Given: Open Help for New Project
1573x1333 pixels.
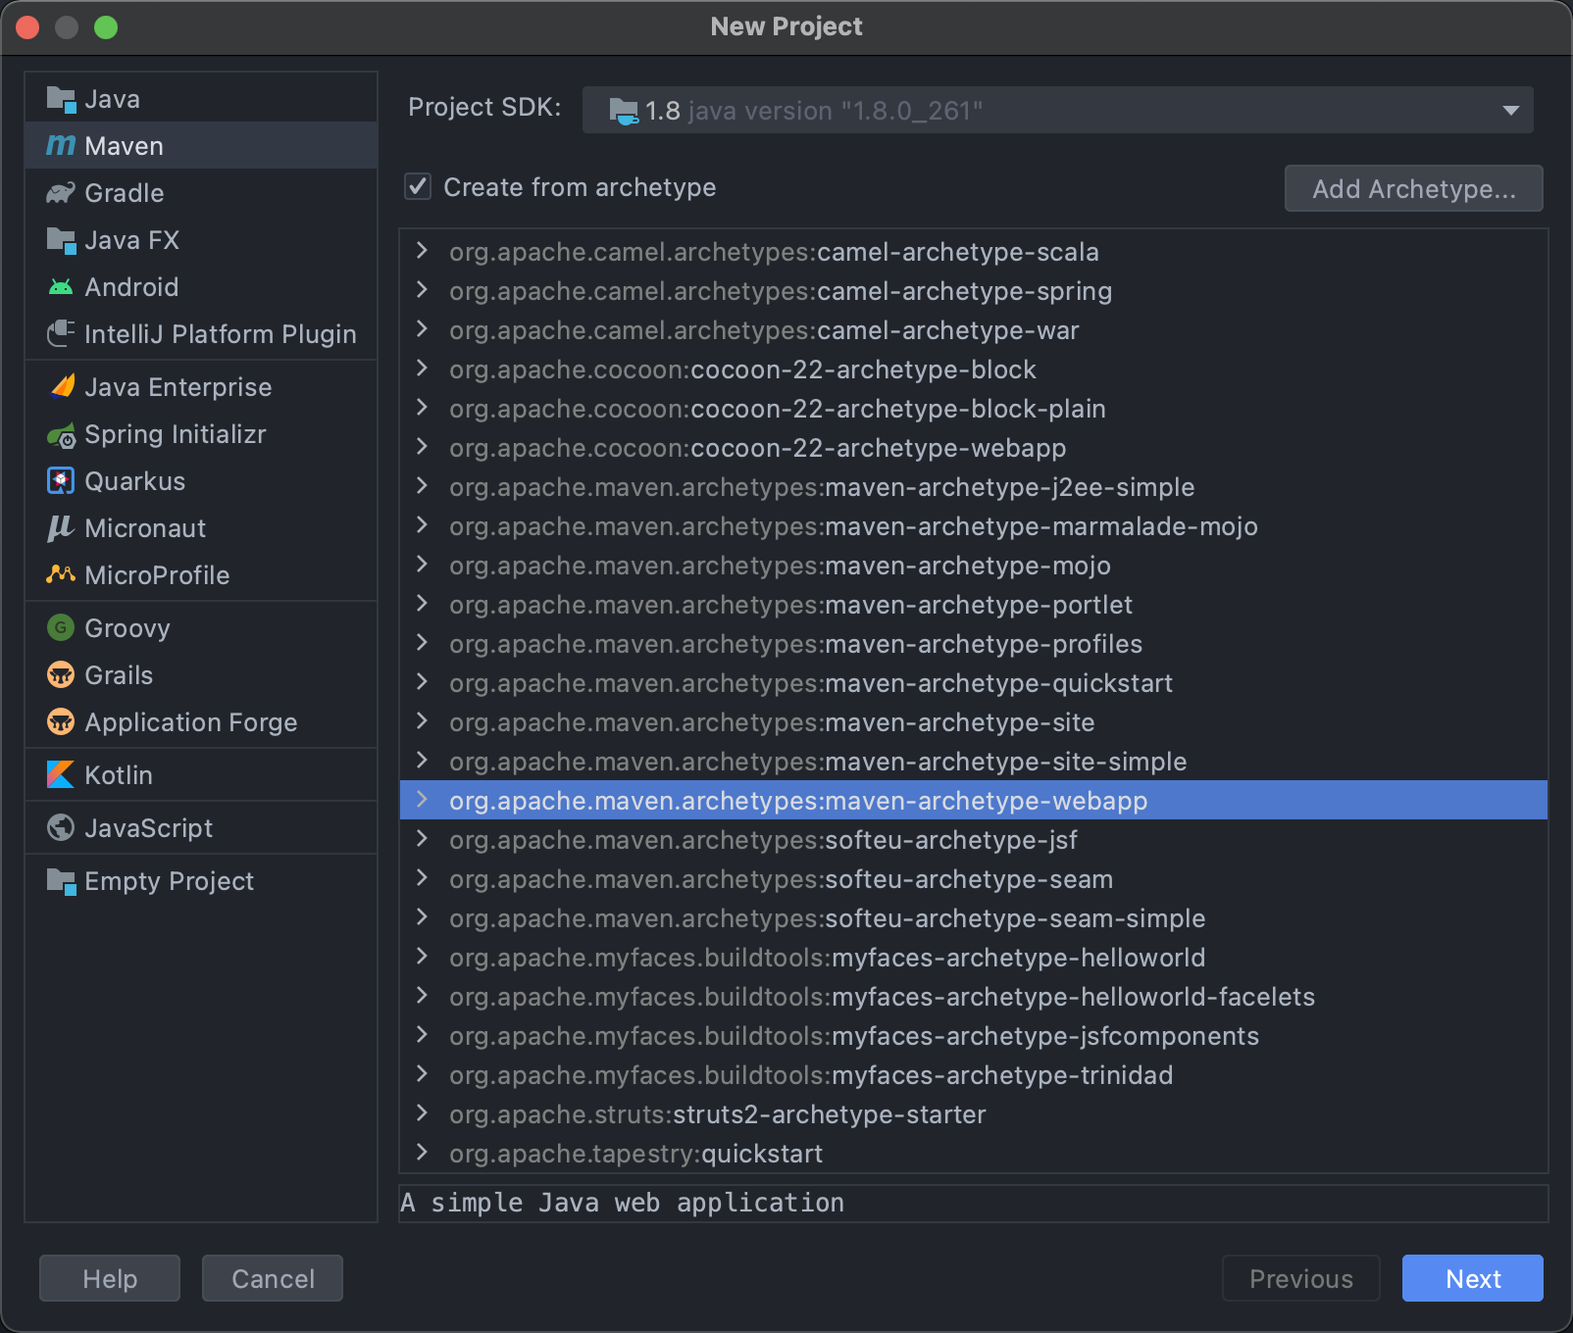Looking at the screenshot, I should coord(110,1278).
